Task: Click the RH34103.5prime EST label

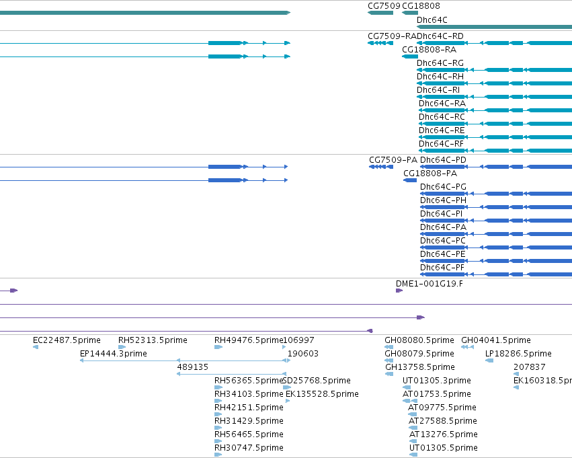Action: [x=249, y=394]
